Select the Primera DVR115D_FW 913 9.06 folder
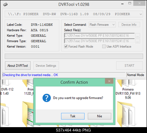Image resolution: width=147 pixels, height=133 pixels. click(128, 90)
